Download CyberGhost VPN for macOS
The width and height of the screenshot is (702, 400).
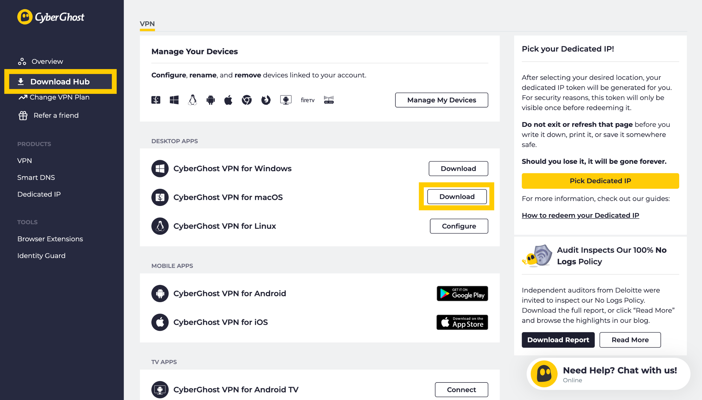[x=457, y=197]
